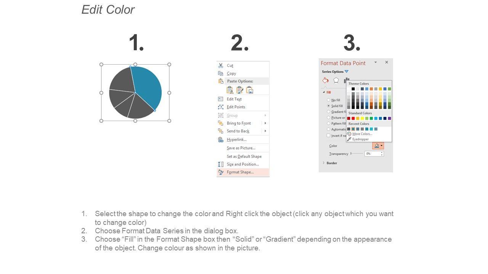Toggle the Invert if negative checkbox
This screenshot has height=274, width=488.
[328, 135]
